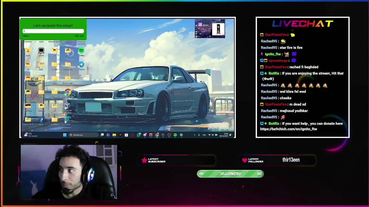
Task: Expand the hidden tray icons chevron
Action: pyautogui.click(x=194, y=135)
